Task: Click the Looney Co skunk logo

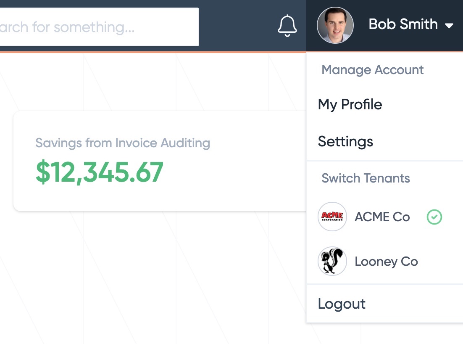Action: 332,261
